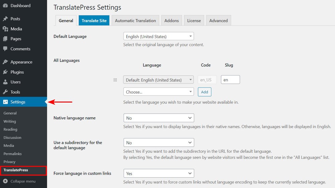Open the Appearance menu
This screenshot has height=188, width=335.
click(x=21, y=62)
